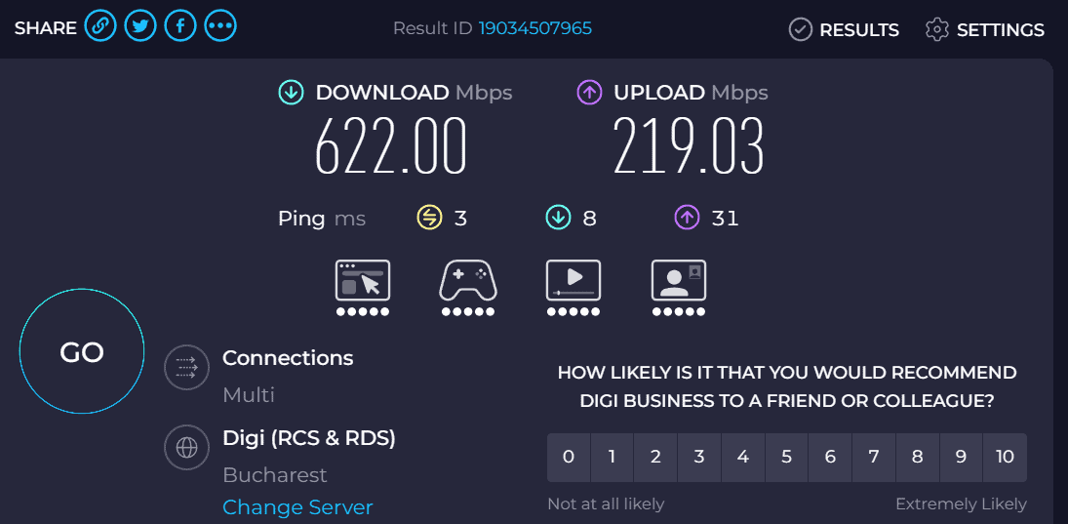The image size is (1068, 524).
Task: Click the video streaming icon
Action: coord(574,281)
